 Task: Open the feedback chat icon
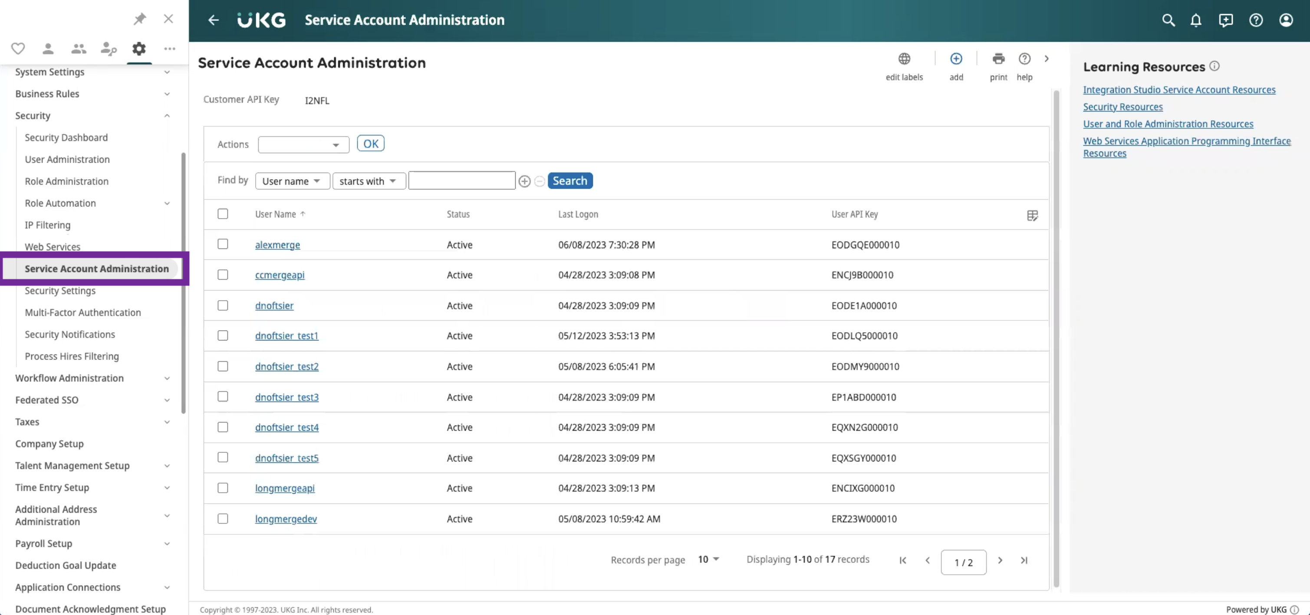(x=1226, y=20)
